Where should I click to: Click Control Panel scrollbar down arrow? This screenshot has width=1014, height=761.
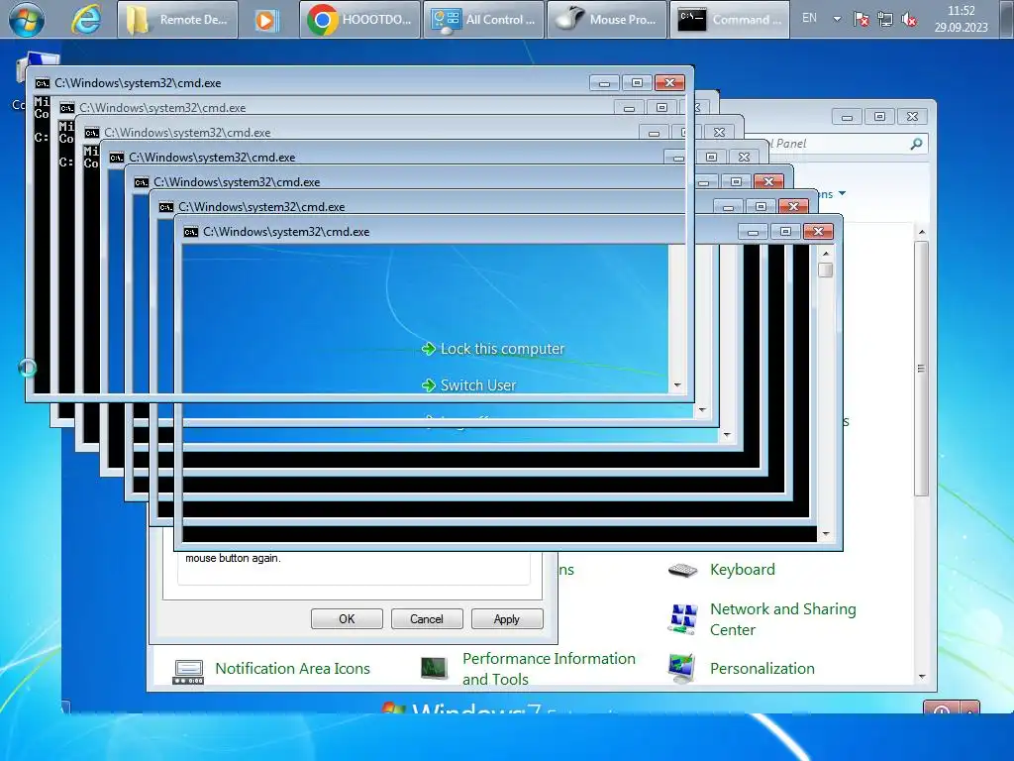pyautogui.click(x=922, y=676)
